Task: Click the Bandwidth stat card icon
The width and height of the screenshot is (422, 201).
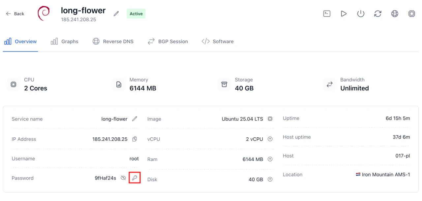Action: tap(330, 84)
